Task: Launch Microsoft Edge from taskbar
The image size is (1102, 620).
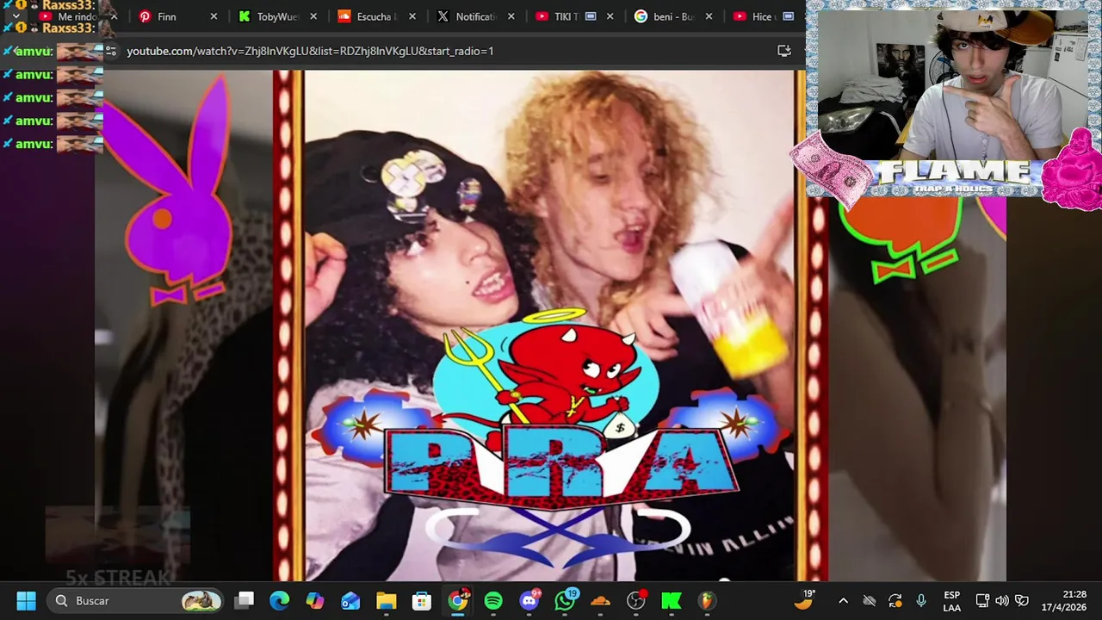Action: (x=279, y=601)
